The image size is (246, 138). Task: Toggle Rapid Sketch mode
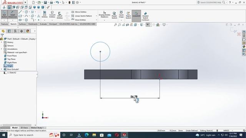(128, 15)
